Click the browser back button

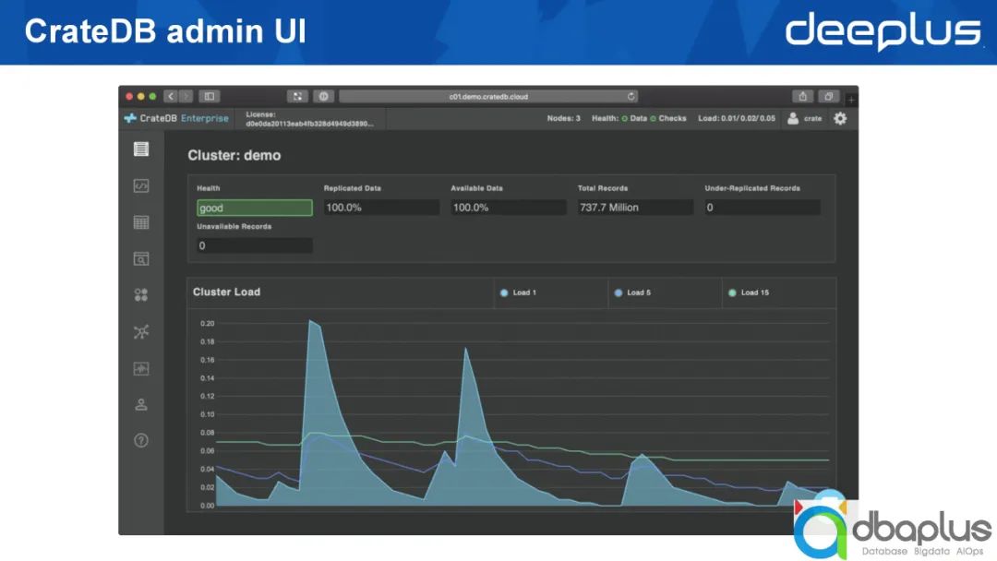(171, 96)
